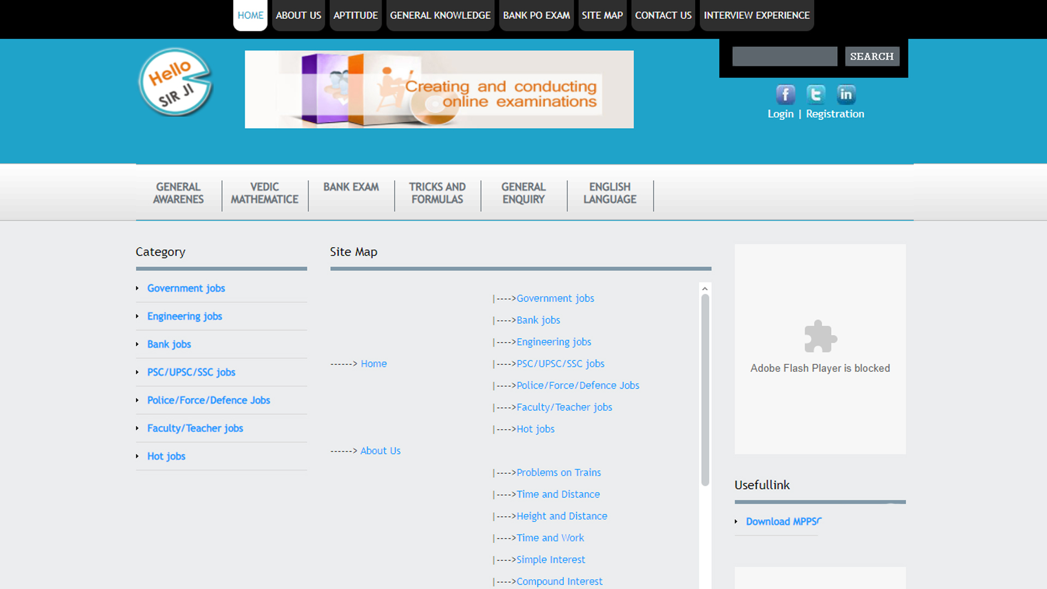Click the Login link
The image size is (1047, 589).
tap(780, 114)
